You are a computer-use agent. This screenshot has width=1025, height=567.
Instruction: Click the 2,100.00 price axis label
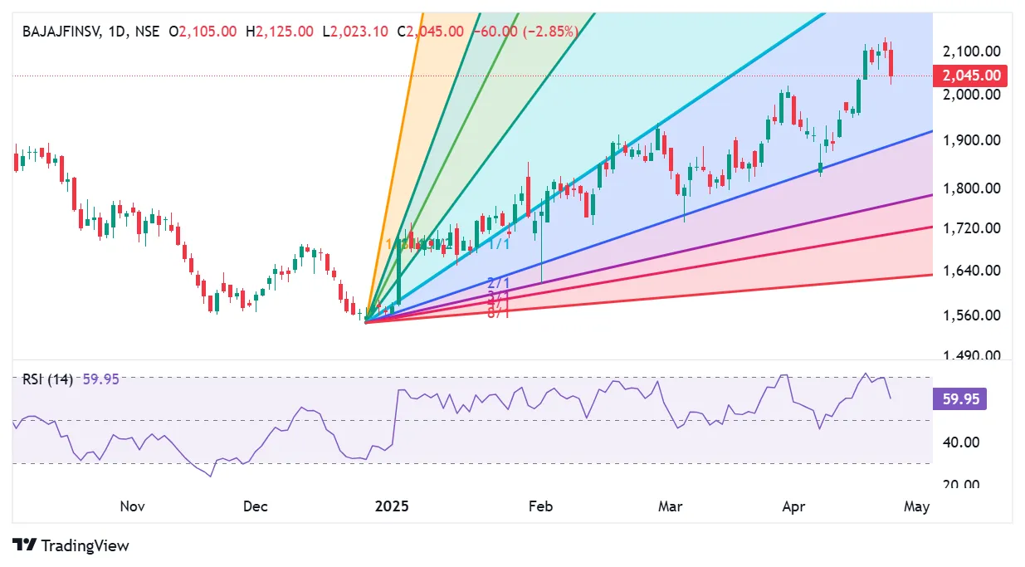[x=971, y=51]
